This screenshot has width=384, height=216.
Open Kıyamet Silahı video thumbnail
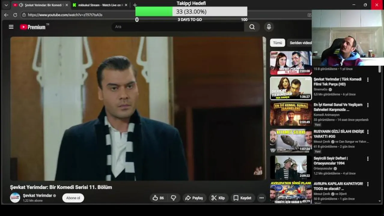point(291,141)
